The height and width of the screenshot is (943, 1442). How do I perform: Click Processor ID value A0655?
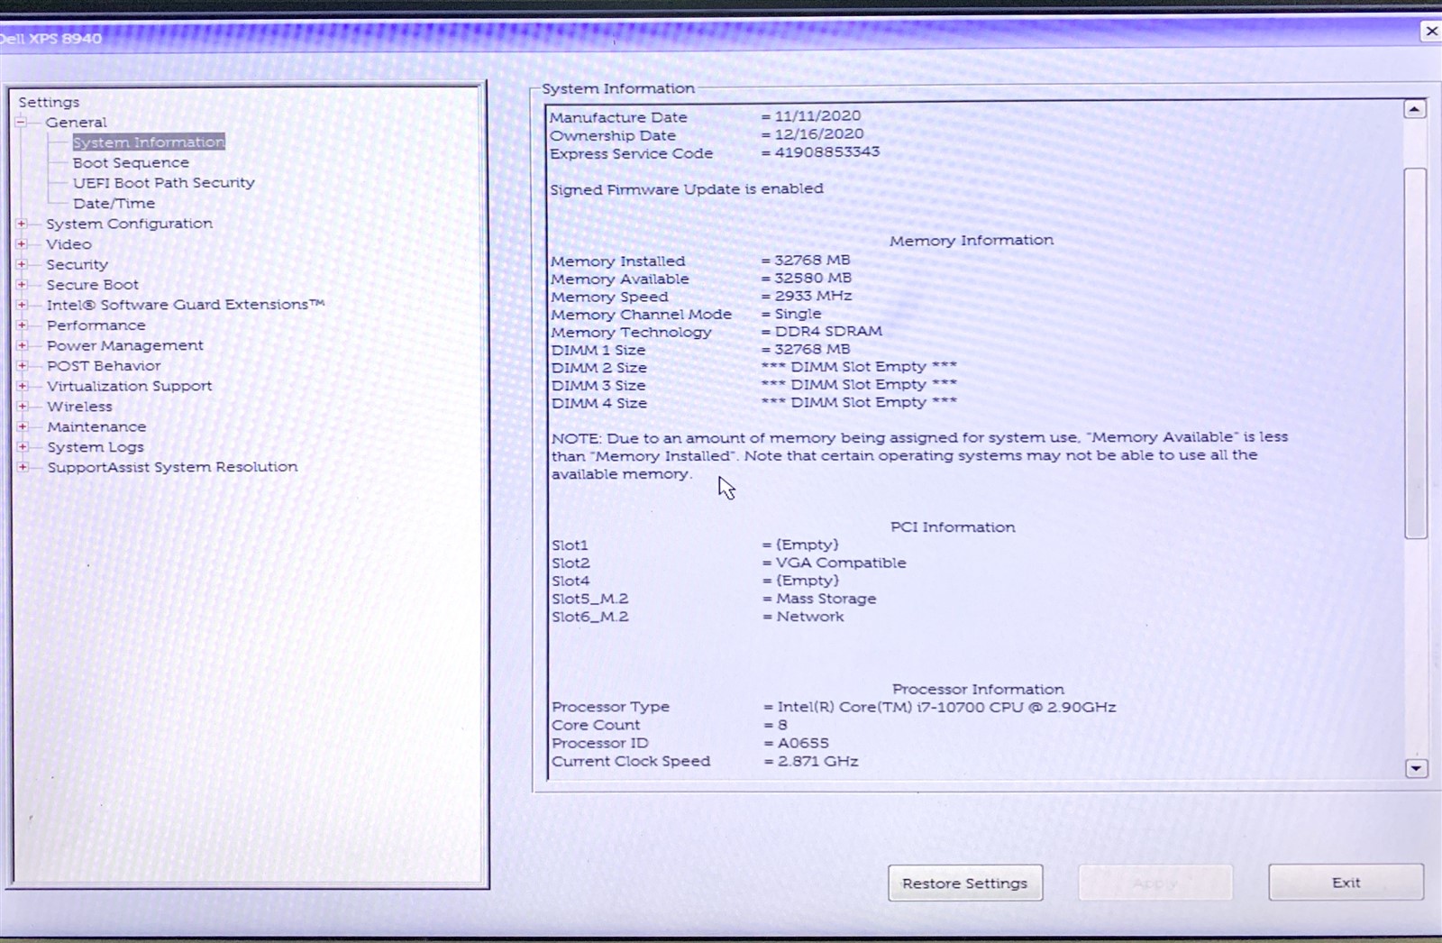tap(803, 743)
